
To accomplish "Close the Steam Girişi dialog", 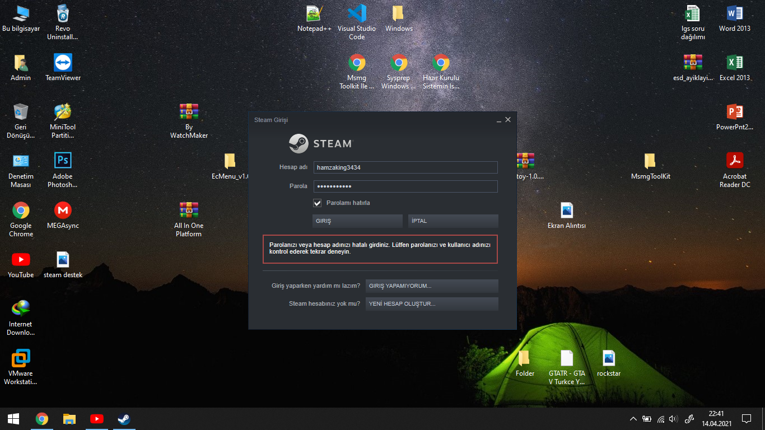I will point(508,120).
